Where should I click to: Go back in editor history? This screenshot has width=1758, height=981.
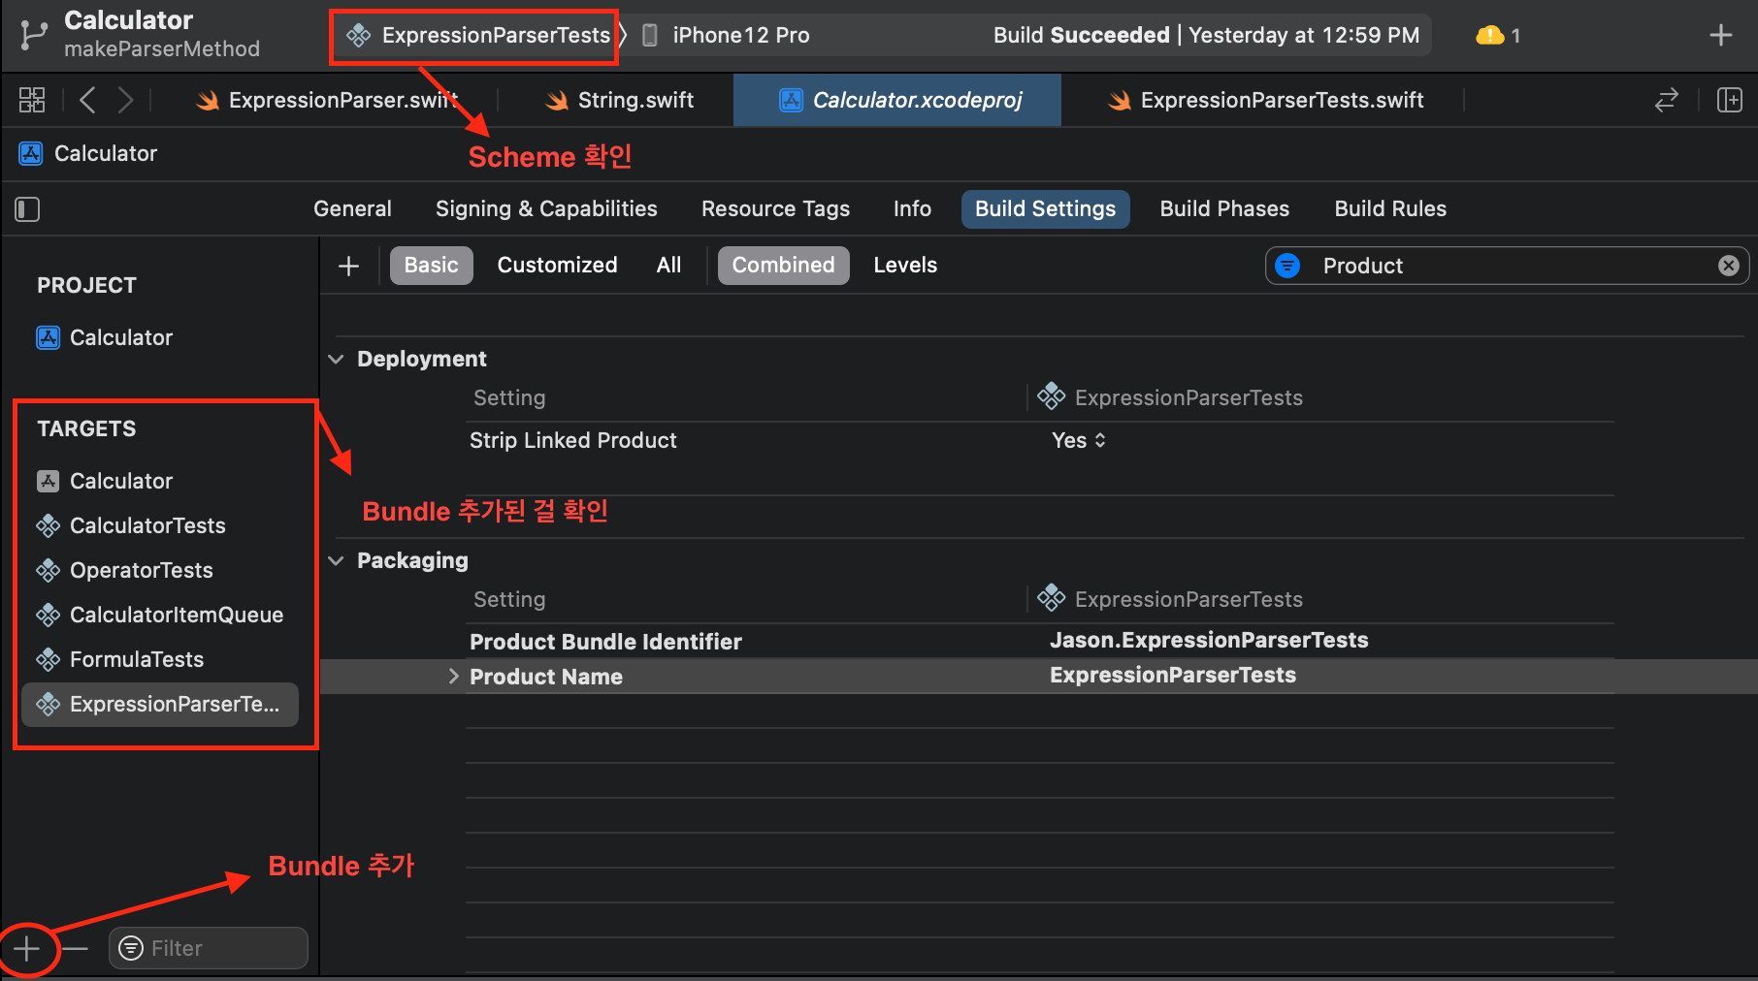tap(87, 100)
